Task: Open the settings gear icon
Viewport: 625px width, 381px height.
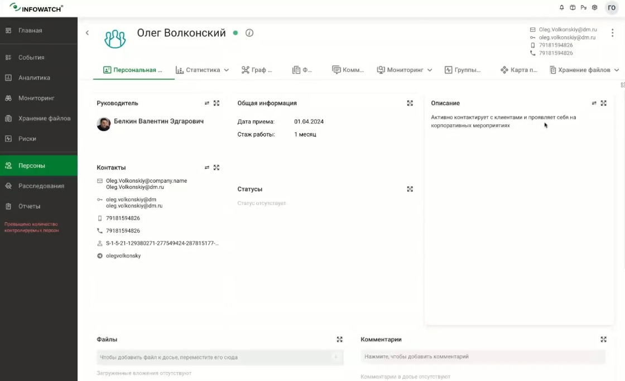Action: click(x=595, y=8)
